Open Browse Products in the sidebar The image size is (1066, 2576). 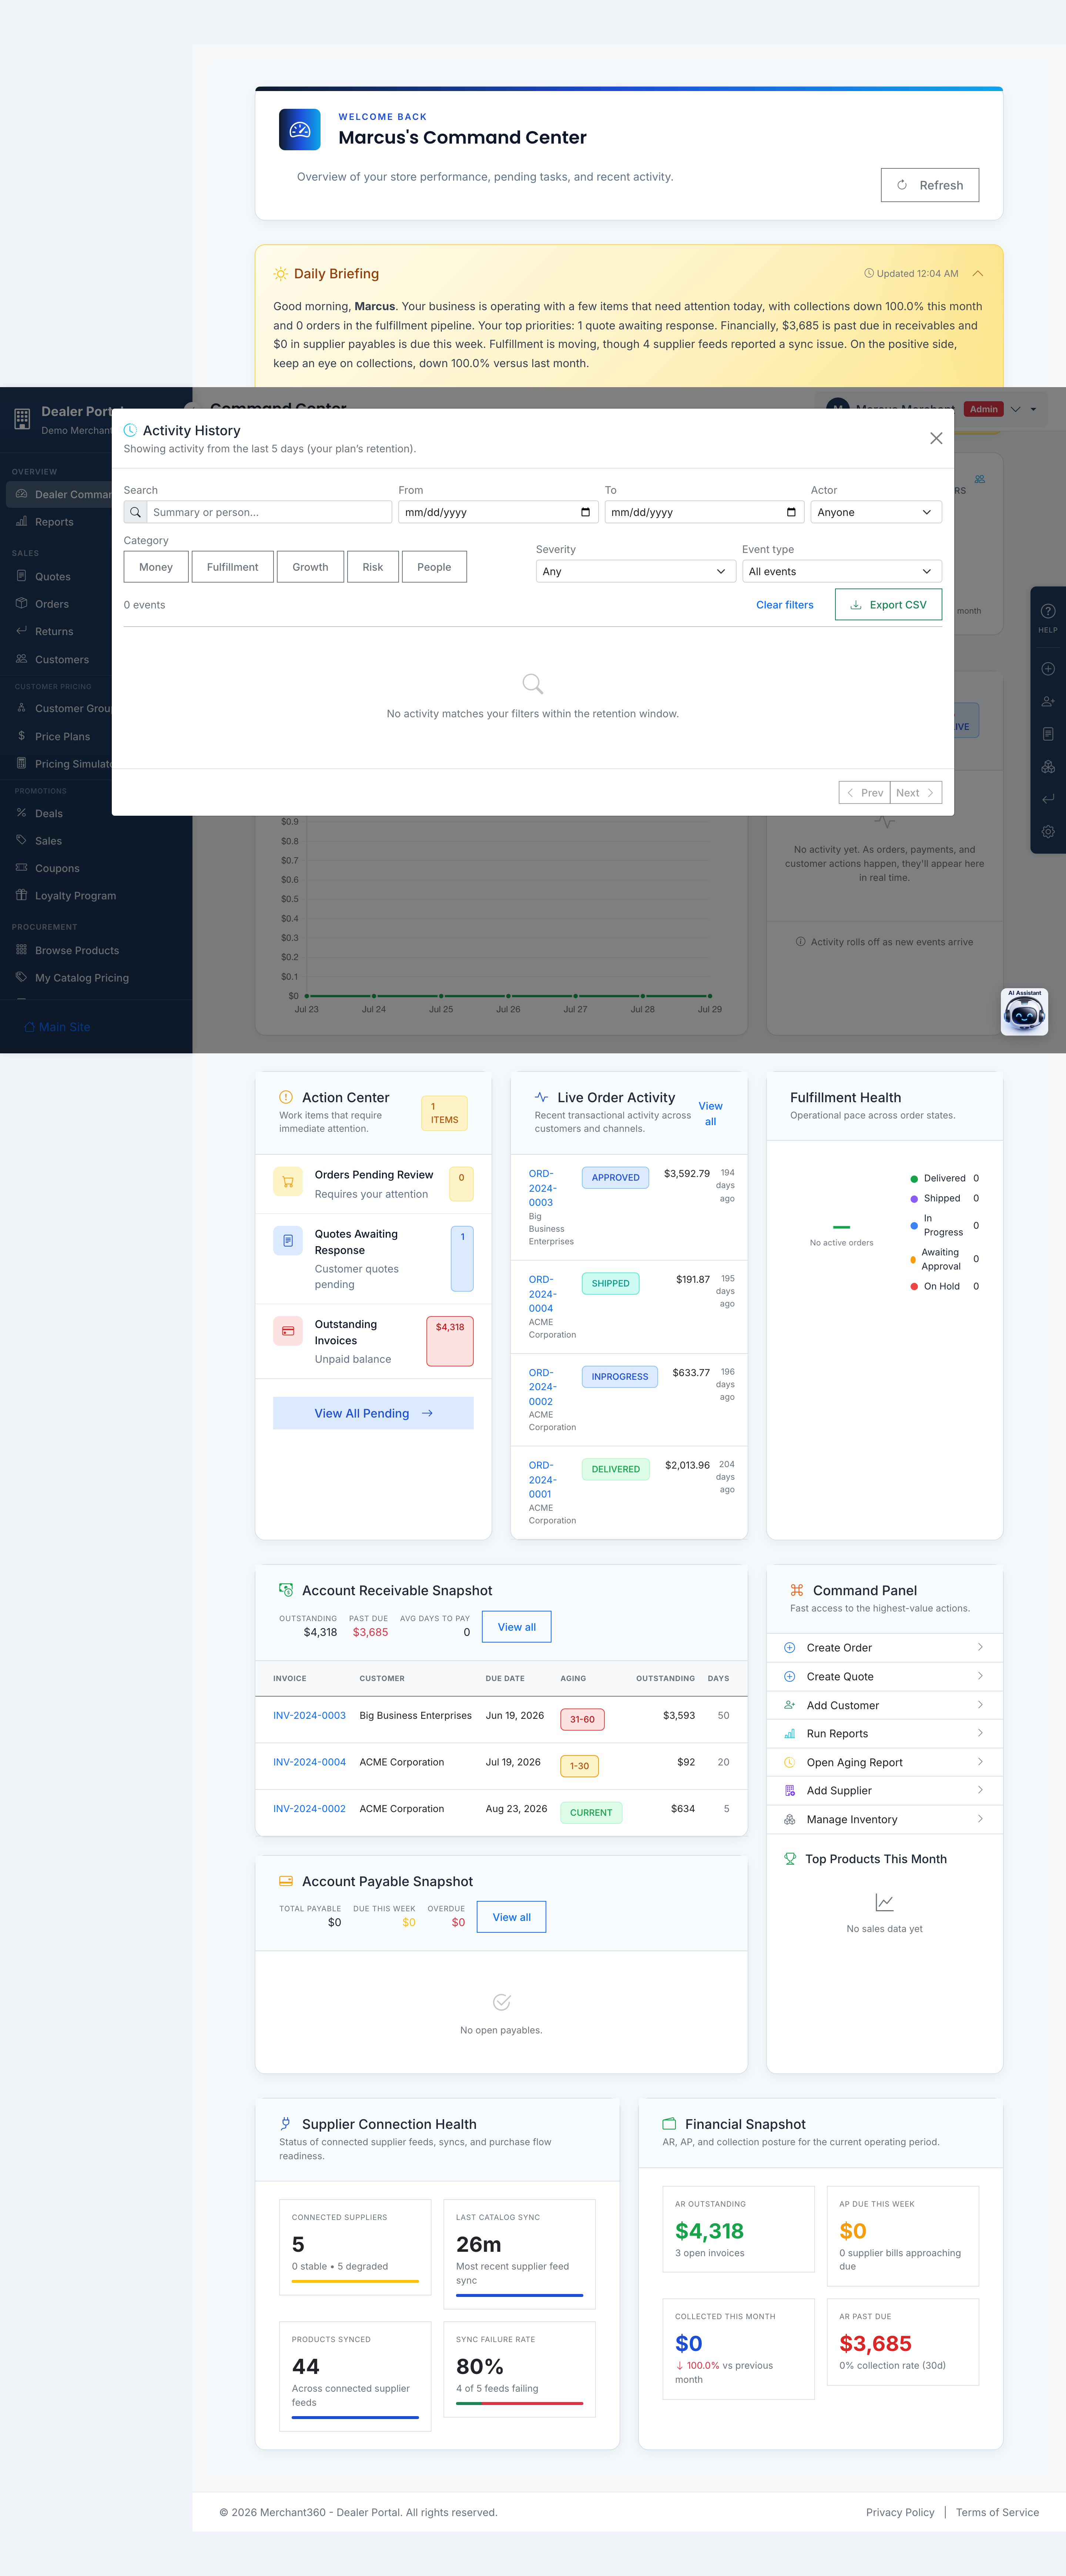coord(96,951)
